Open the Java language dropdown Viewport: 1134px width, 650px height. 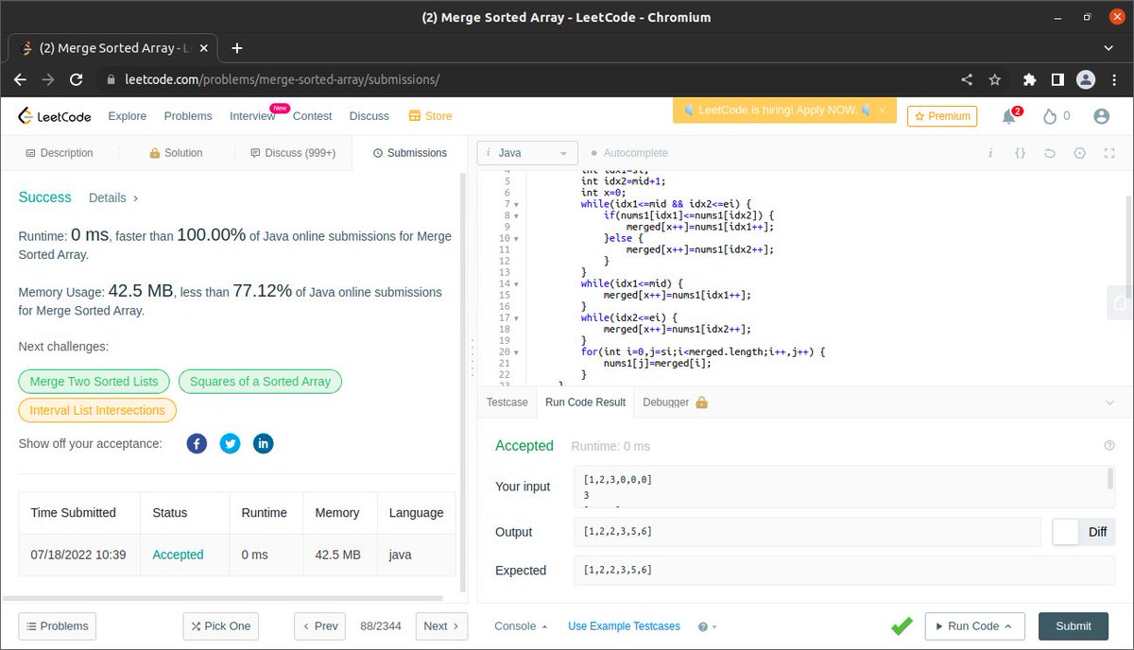527,153
